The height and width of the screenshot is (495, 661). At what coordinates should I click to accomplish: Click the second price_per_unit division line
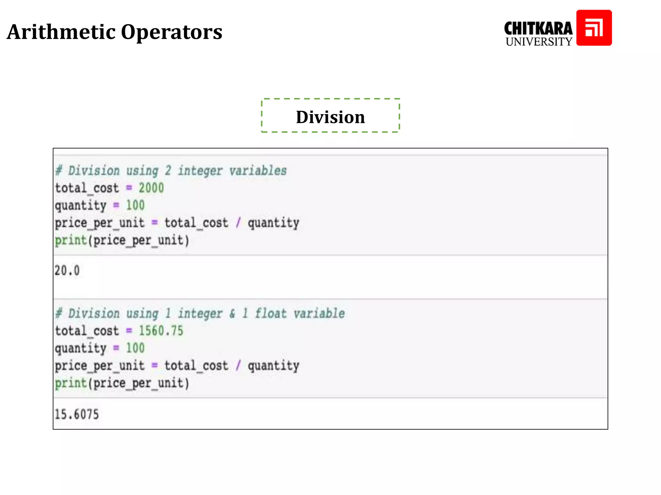pos(177,365)
